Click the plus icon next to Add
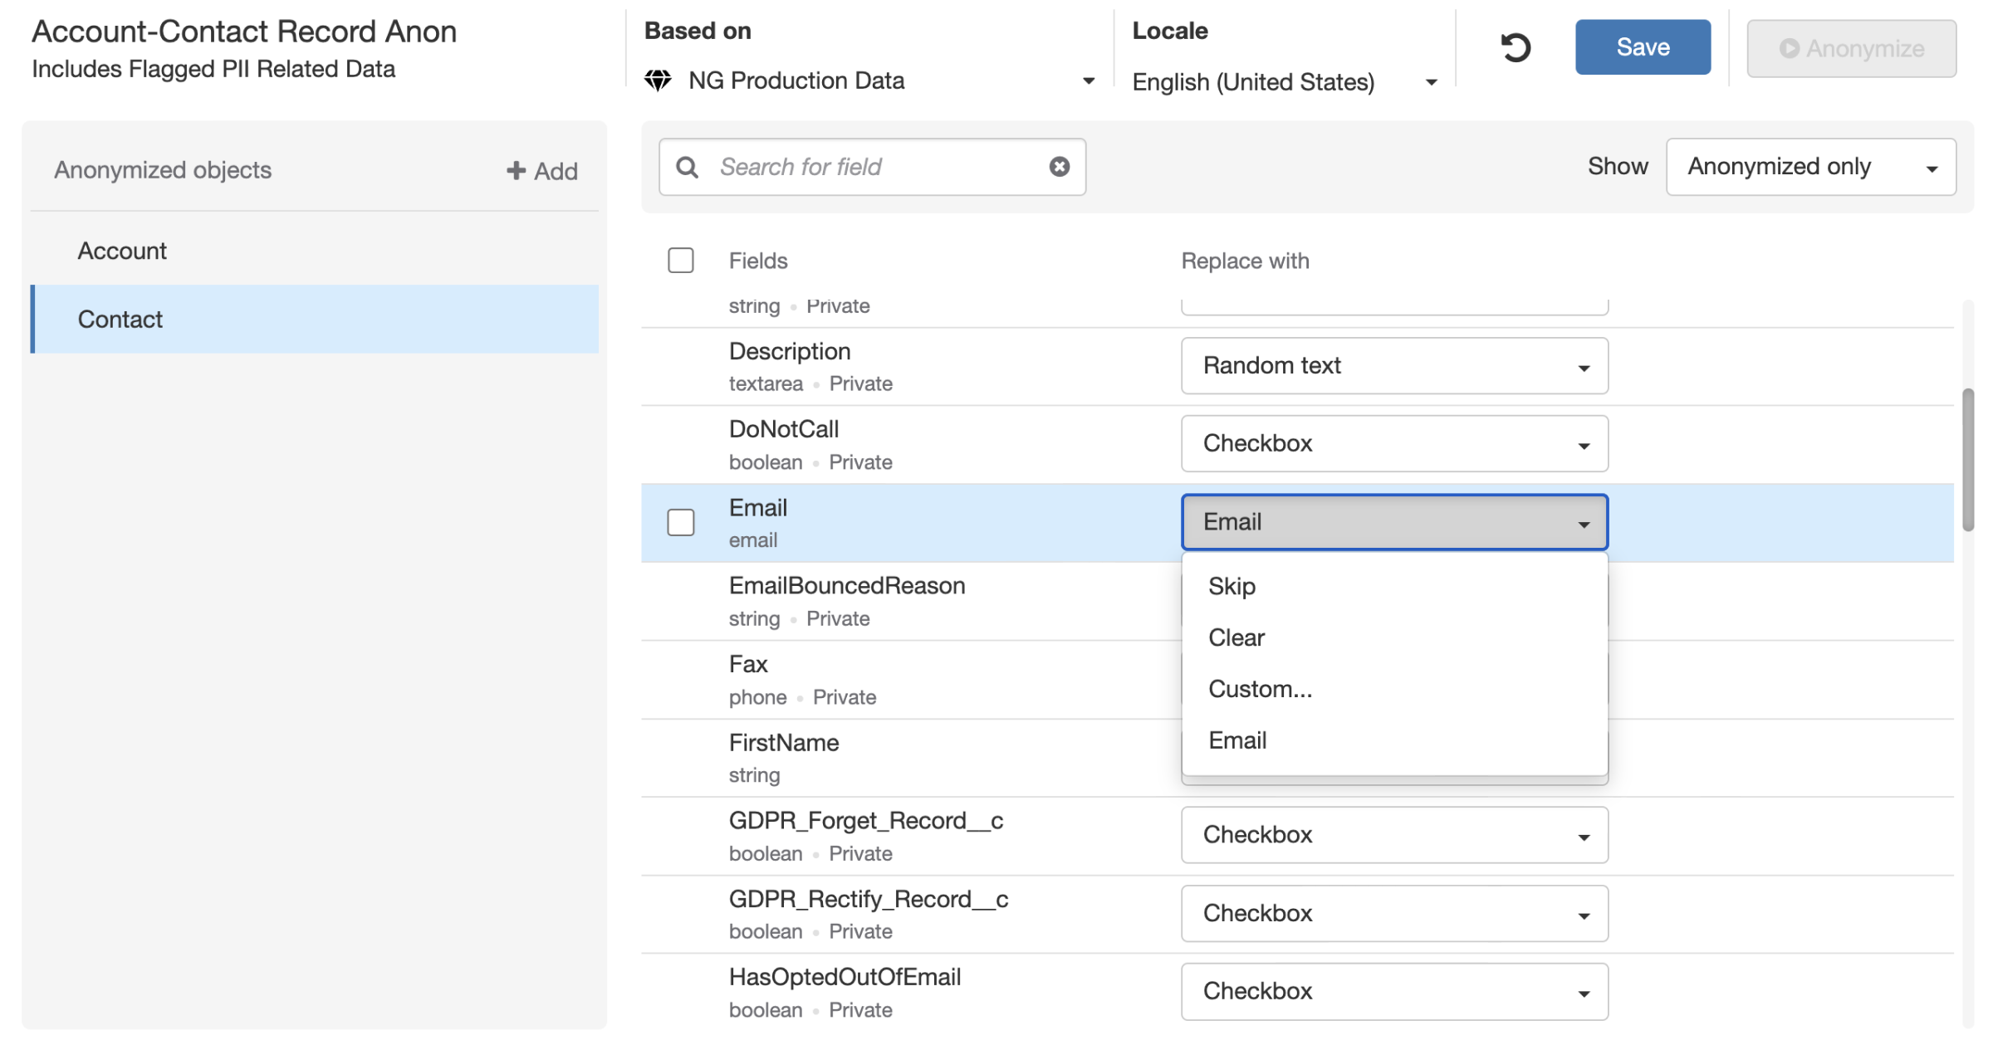Viewport: 1993px width, 1040px height. click(516, 170)
